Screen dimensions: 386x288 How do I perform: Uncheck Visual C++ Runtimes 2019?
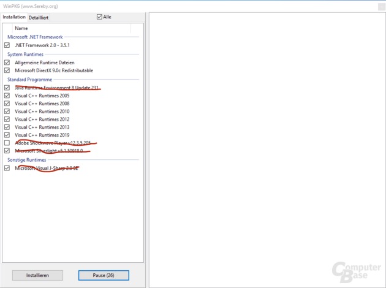[7, 135]
